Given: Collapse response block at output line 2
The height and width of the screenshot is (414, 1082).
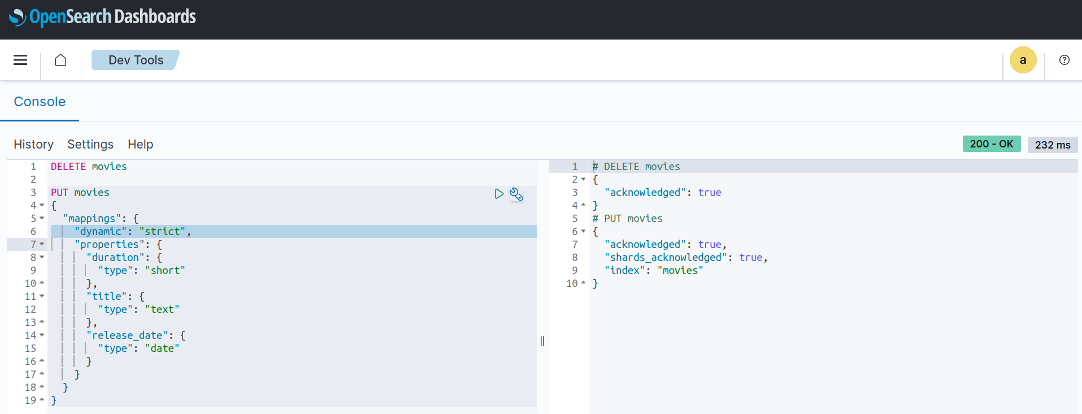Looking at the screenshot, I should (583, 180).
